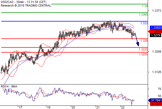Click the blue 37.7941 RSI value tag
The image size is (162, 109).
pyautogui.click(x=155, y=100)
